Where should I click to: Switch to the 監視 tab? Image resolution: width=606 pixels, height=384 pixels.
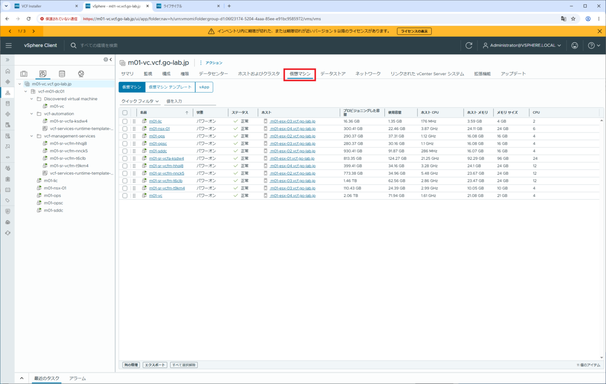tap(148, 74)
